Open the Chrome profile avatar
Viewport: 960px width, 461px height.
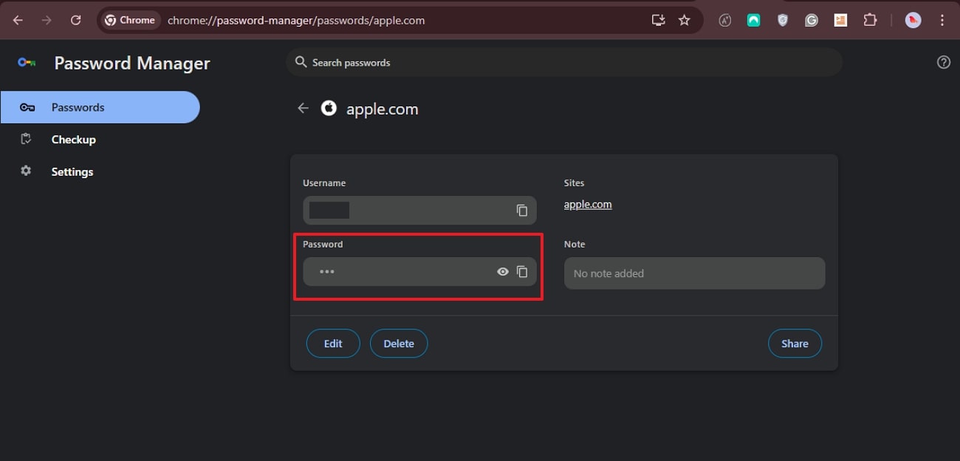click(913, 20)
